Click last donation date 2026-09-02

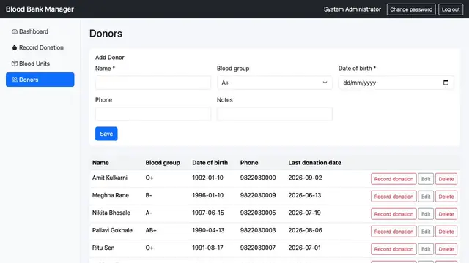coord(305,178)
